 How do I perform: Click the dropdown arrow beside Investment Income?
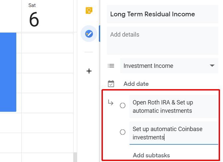(212, 66)
